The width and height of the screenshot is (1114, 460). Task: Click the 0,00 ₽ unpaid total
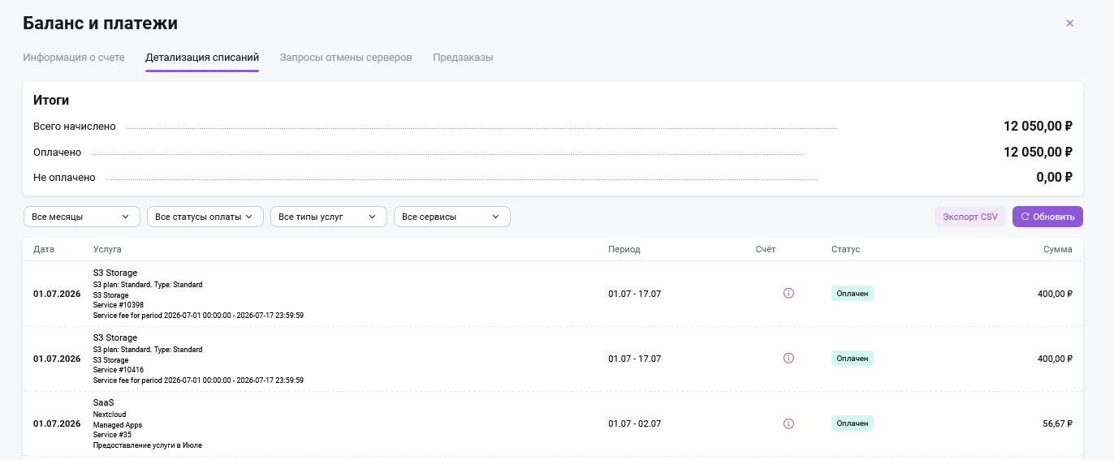pyautogui.click(x=1054, y=177)
